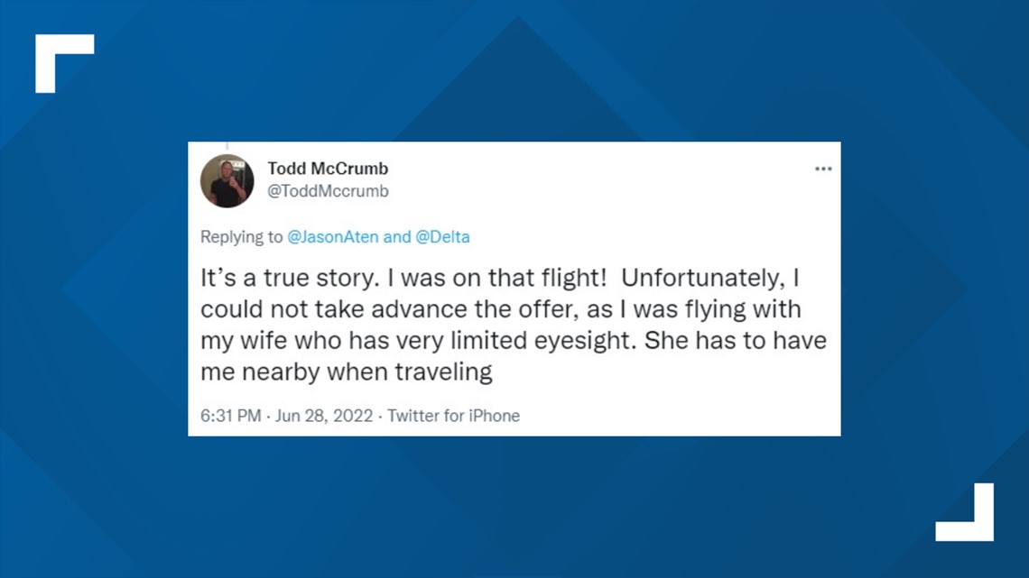The width and height of the screenshot is (1029, 578).
Task: Open the @JasonAten mention link
Action: click(x=333, y=236)
